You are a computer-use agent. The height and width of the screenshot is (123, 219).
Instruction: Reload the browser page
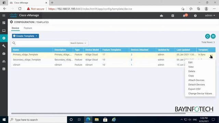click(x=20, y=9)
